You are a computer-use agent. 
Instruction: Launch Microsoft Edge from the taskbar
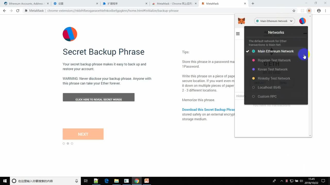(x=106, y=181)
